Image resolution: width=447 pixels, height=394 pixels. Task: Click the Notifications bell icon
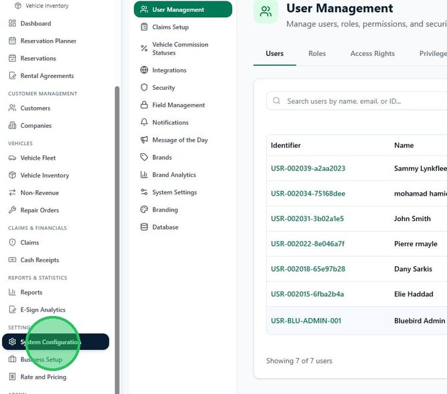144,122
